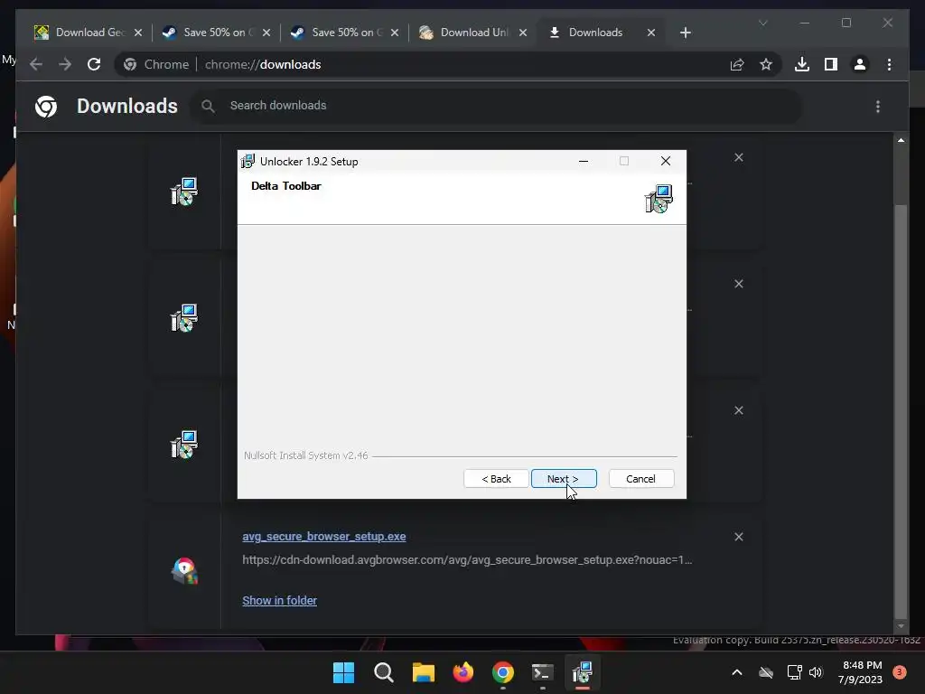Remove first download entry from list
This screenshot has height=694, width=925.
click(x=739, y=157)
